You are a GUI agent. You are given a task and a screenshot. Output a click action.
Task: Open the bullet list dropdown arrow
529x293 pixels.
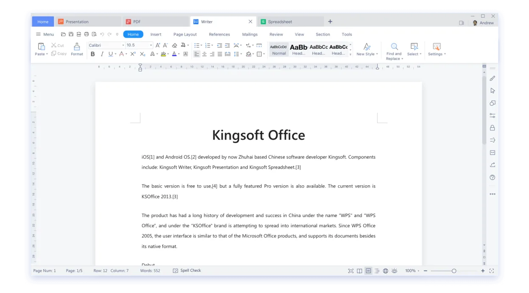tap(202, 45)
